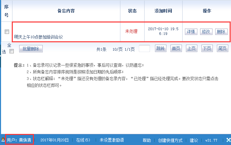Go to 上页 previous page

click(x=191, y=49)
